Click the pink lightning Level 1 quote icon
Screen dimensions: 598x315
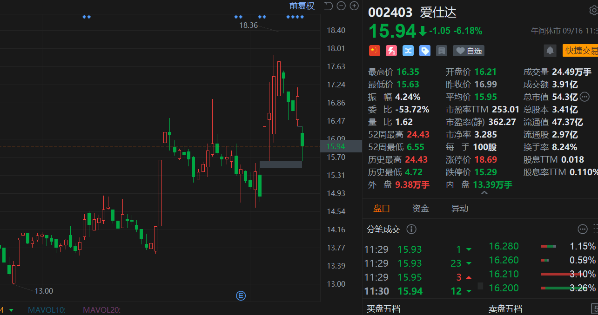click(391, 51)
